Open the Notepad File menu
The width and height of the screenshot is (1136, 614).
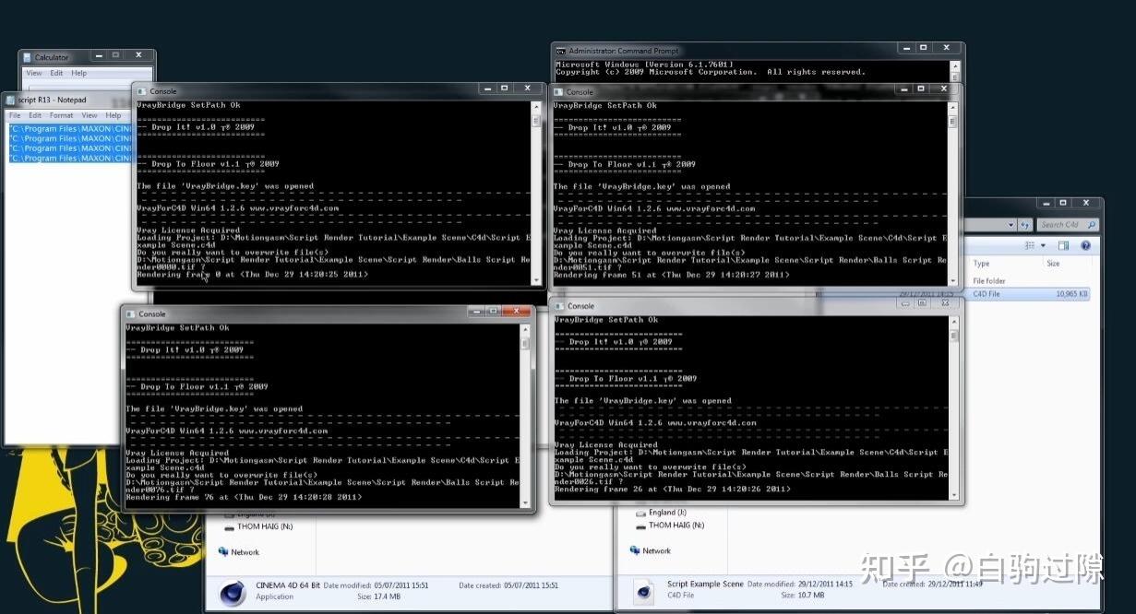tap(15, 115)
